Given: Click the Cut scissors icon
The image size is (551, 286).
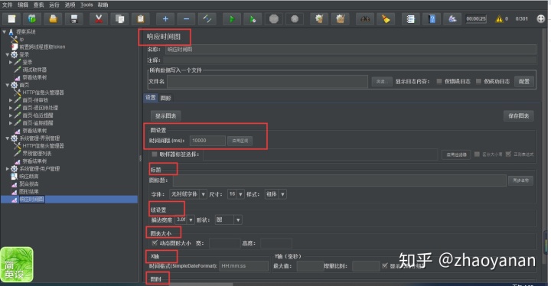Looking at the screenshot, I should 99,18.
